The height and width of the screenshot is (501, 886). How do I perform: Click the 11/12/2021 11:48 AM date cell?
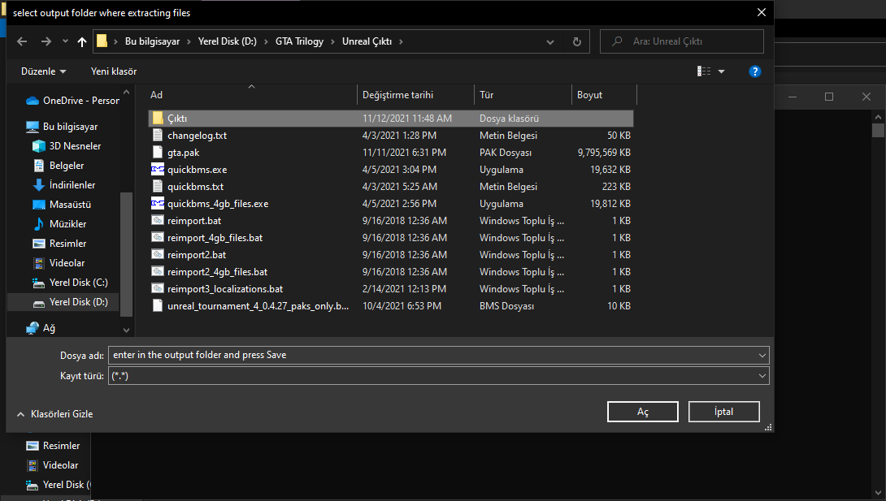(407, 119)
